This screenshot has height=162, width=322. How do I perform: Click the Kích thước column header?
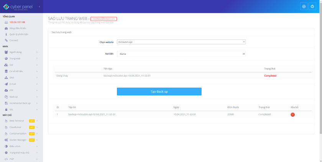(x=233, y=107)
